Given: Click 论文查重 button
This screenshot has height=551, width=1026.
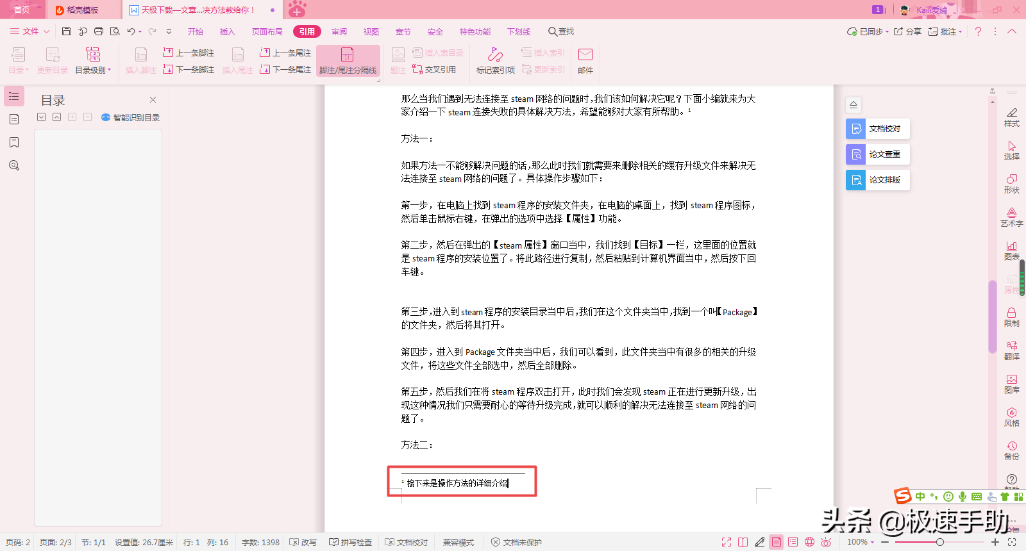Looking at the screenshot, I should pos(878,154).
